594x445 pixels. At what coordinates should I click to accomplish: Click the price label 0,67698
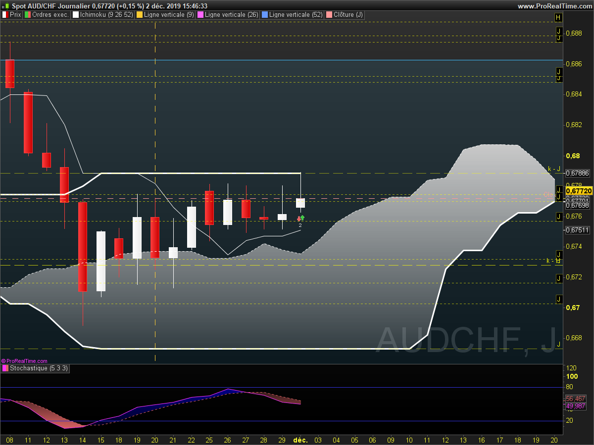click(x=577, y=205)
